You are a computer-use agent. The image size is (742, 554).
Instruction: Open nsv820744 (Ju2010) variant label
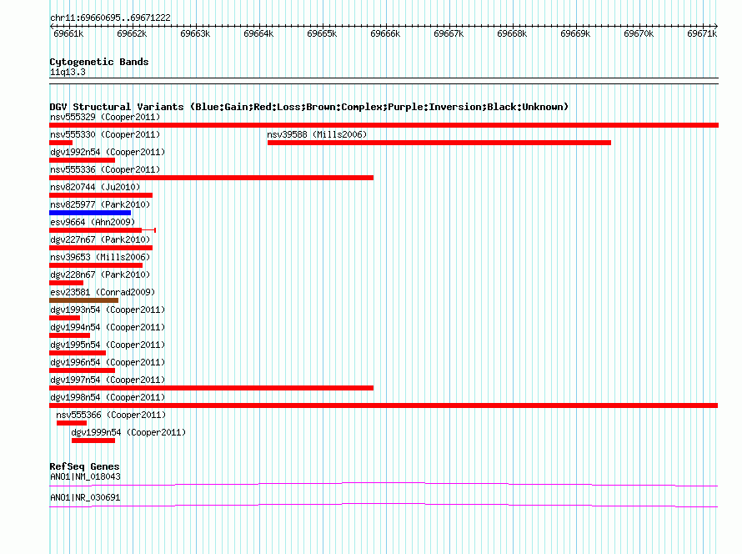click(95, 187)
